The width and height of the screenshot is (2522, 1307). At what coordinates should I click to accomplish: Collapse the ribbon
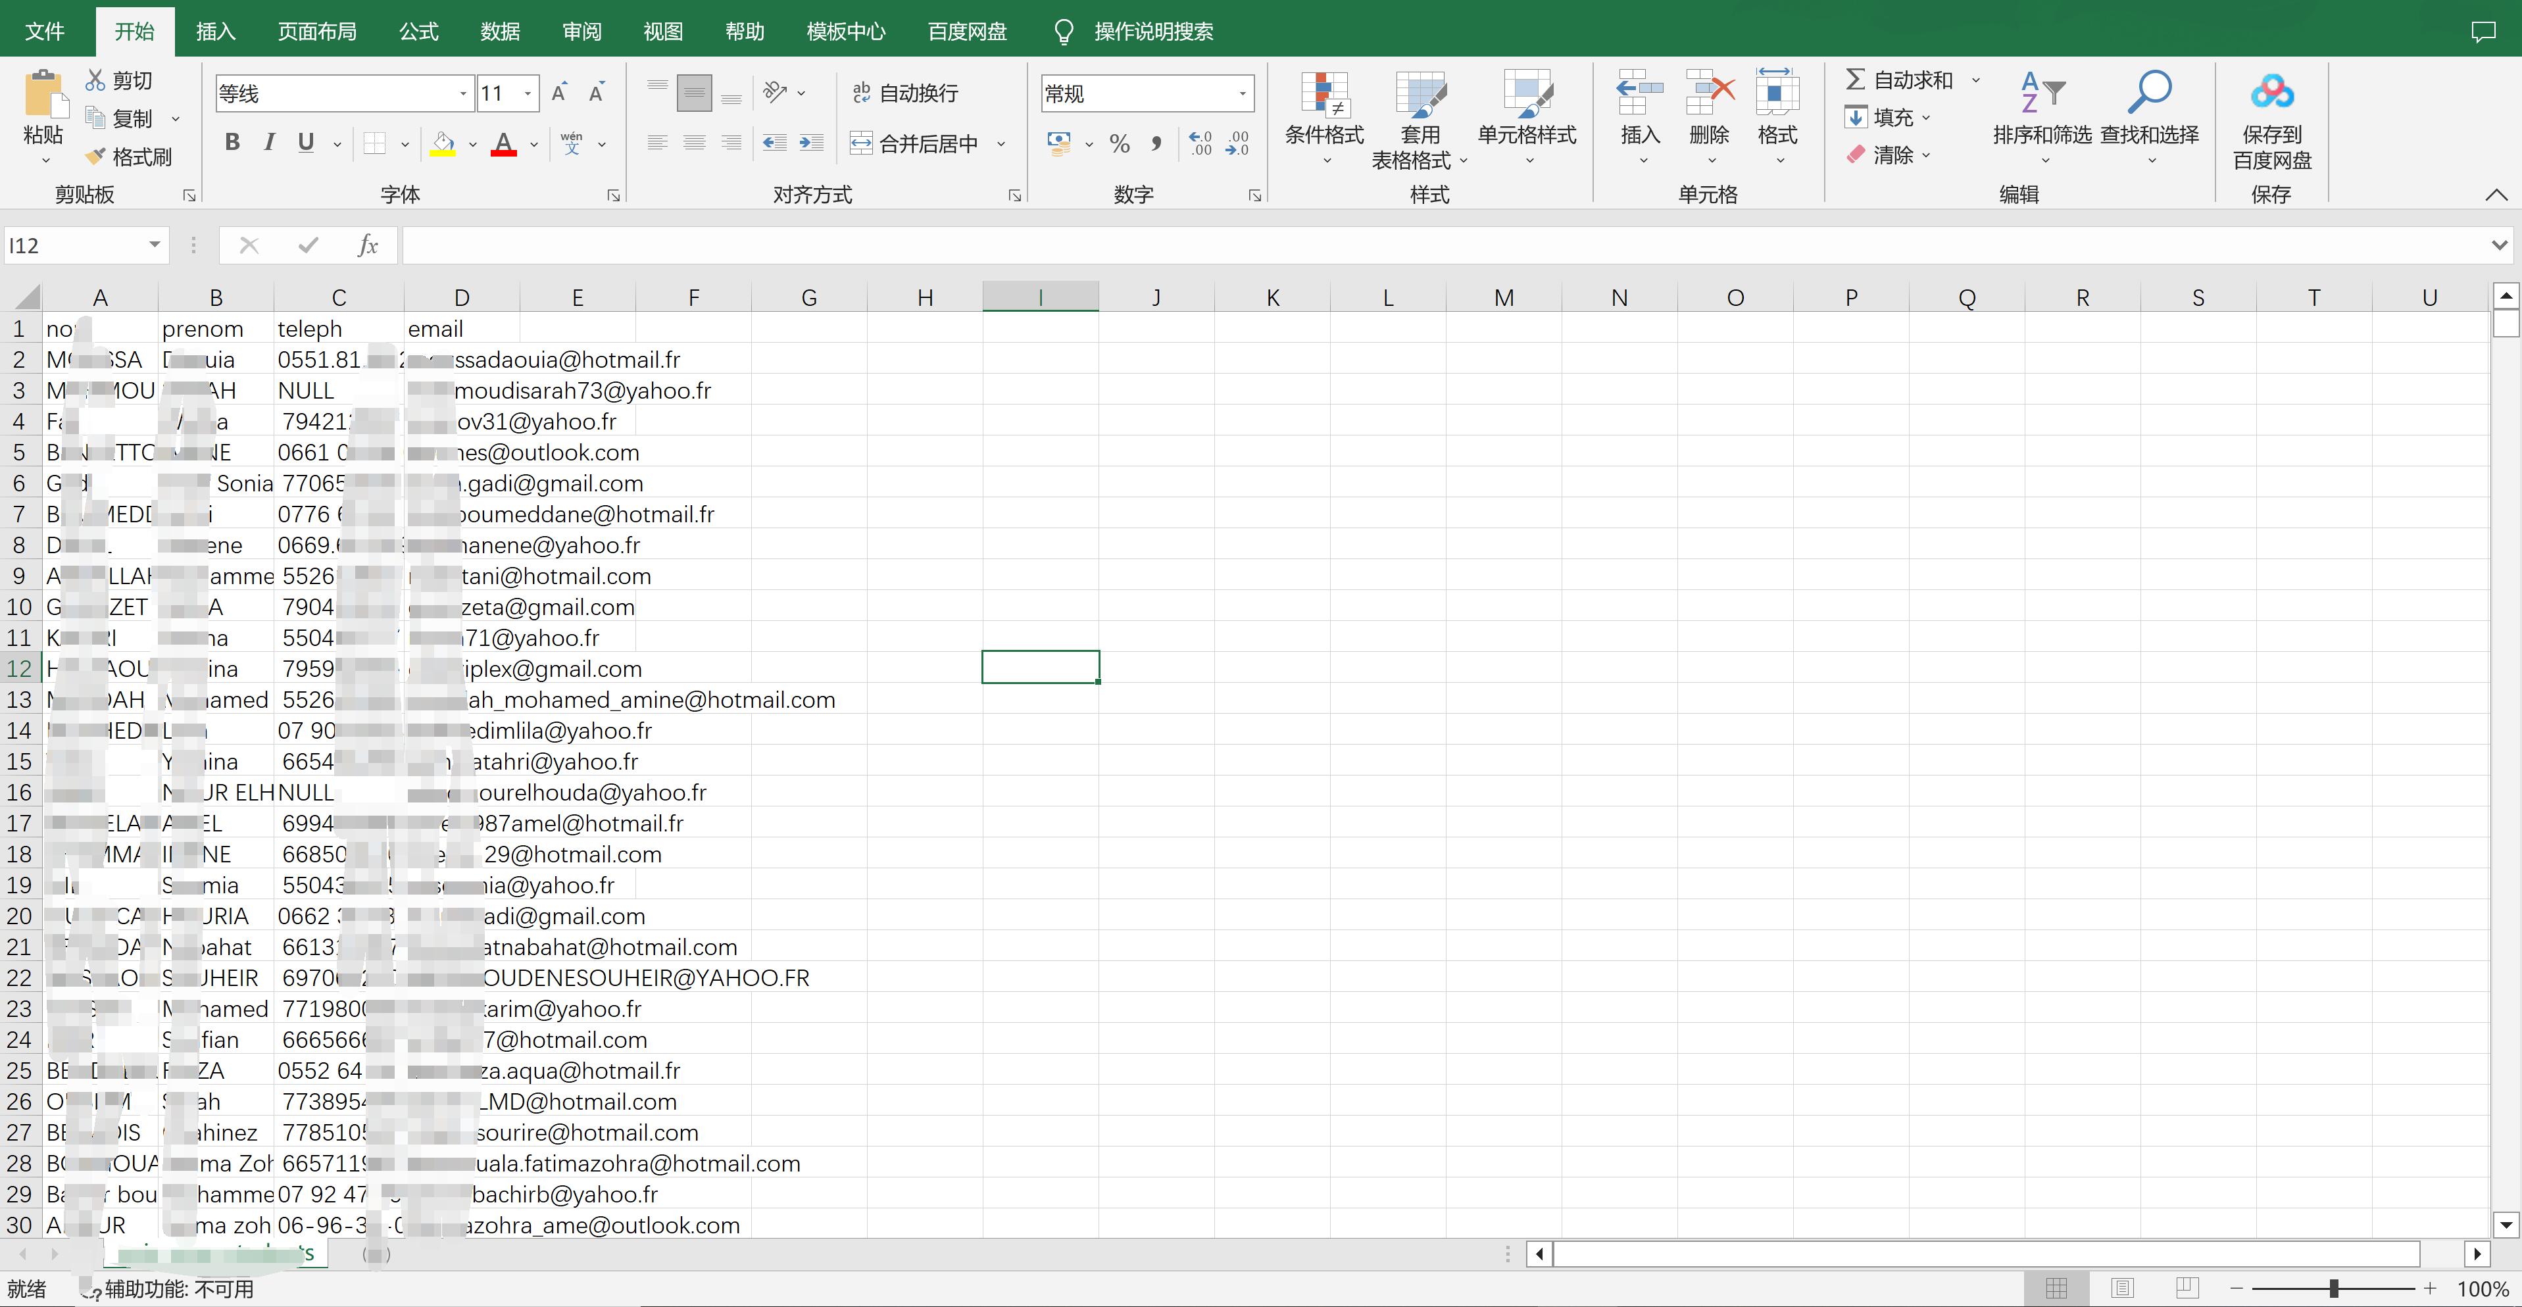pos(2496,195)
